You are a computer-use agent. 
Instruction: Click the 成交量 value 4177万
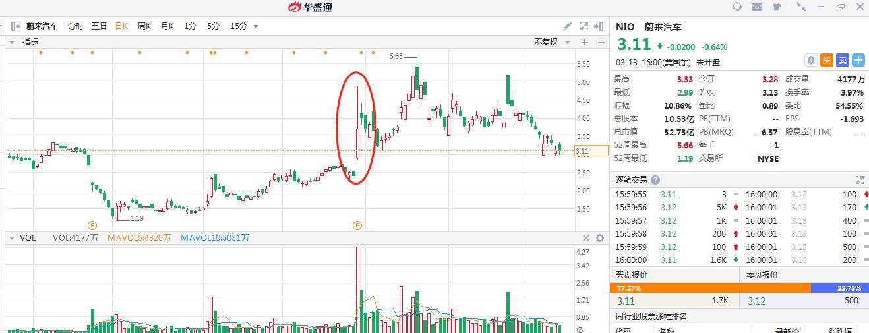click(851, 79)
